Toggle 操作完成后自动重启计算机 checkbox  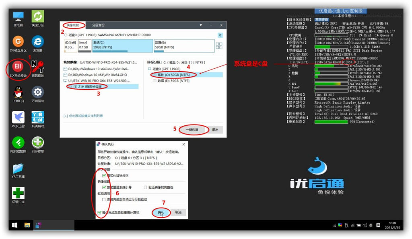[99, 212]
